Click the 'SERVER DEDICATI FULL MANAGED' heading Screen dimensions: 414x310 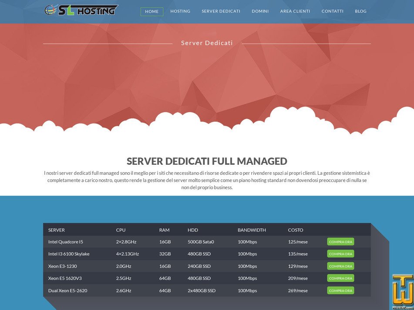pyautogui.click(x=207, y=161)
